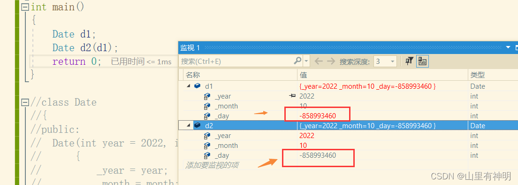Open the search depth combo box
This screenshot has width=518, height=185.
point(385,62)
